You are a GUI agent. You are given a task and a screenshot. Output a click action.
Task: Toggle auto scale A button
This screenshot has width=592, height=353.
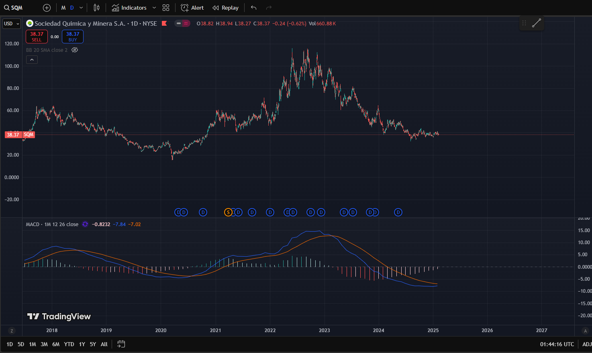click(x=585, y=331)
